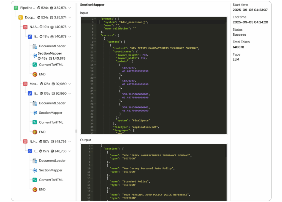Open DocumentLoader under NJ-... branch

[x=52, y=160]
